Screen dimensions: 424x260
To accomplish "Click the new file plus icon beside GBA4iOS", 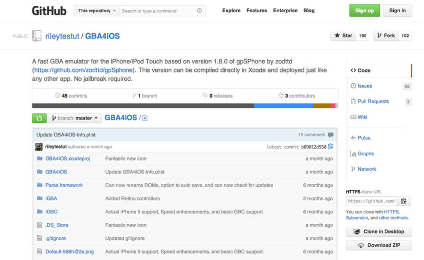I will pyautogui.click(x=145, y=118).
